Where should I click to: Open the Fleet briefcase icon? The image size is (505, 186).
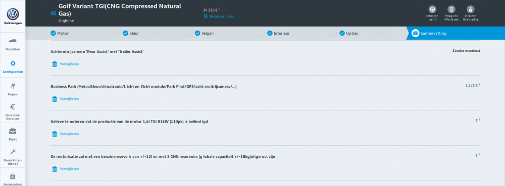click(x=13, y=131)
